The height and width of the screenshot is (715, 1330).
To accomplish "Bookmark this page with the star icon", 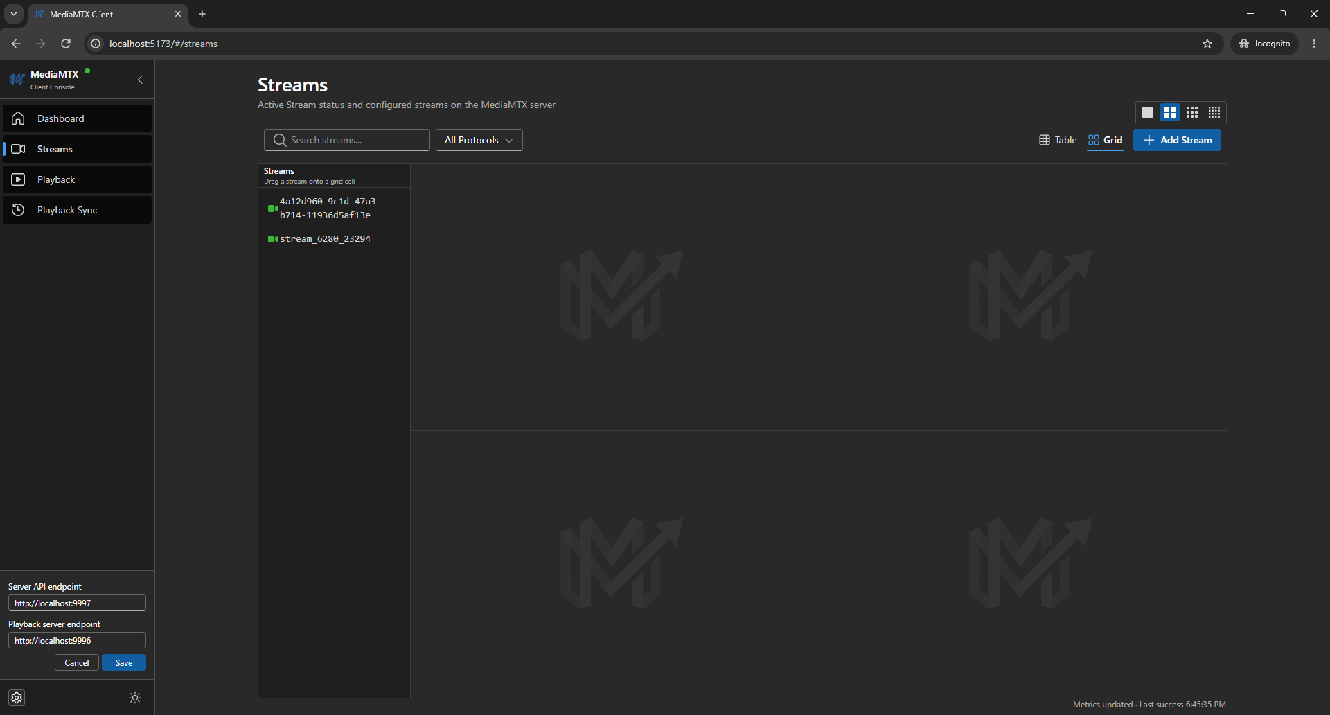I will point(1207,44).
